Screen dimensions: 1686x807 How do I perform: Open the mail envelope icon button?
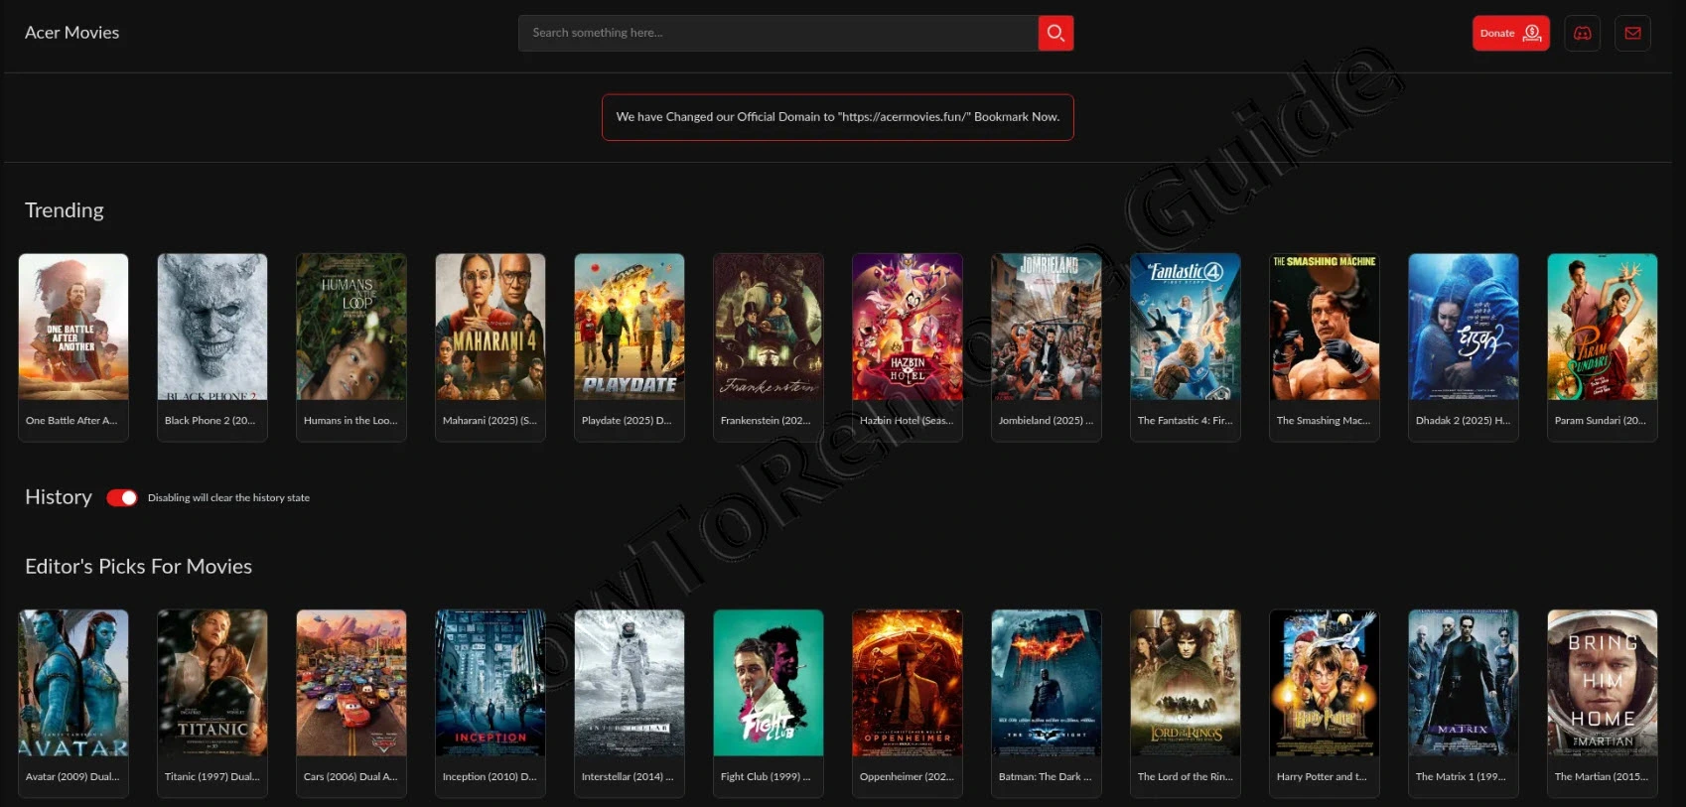(1632, 33)
